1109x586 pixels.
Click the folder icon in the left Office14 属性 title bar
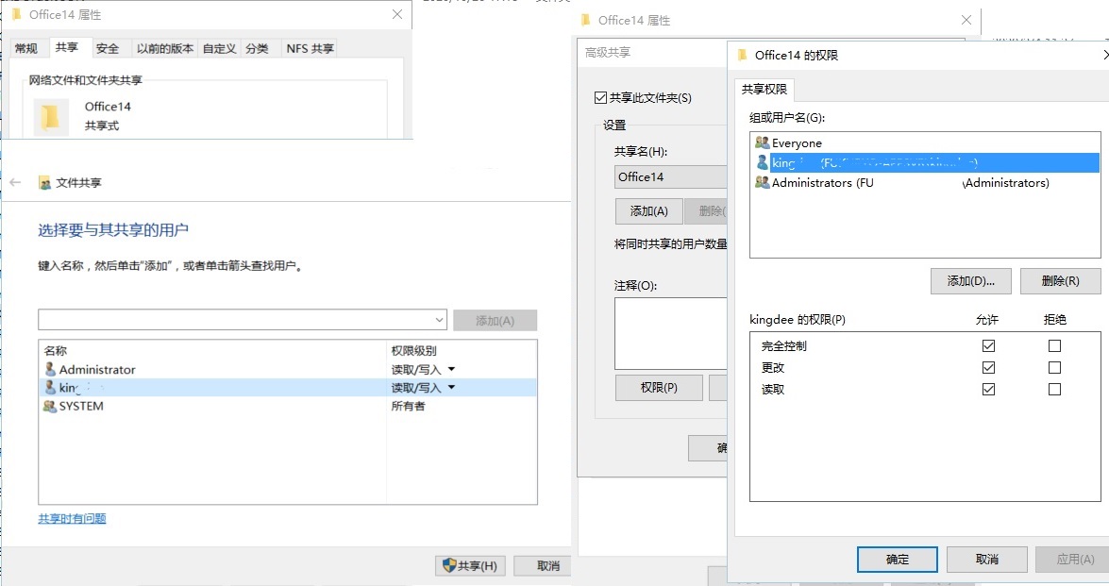pyautogui.click(x=16, y=15)
